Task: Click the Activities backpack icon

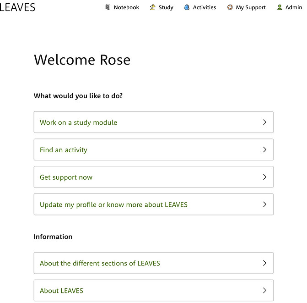Action: (x=187, y=7)
